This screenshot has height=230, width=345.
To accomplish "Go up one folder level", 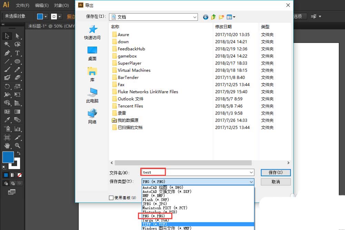I will pyautogui.click(x=213, y=17).
